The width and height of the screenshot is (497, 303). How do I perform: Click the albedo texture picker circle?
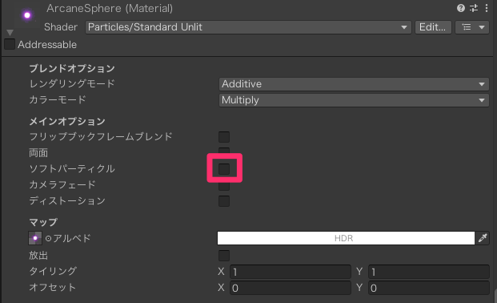pos(48,238)
